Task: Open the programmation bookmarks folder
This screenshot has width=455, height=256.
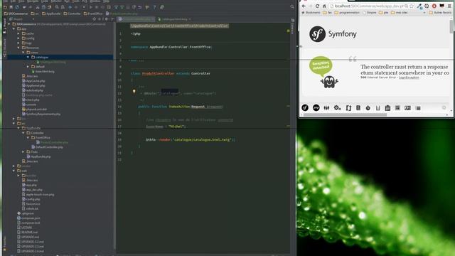Action: 347,13
